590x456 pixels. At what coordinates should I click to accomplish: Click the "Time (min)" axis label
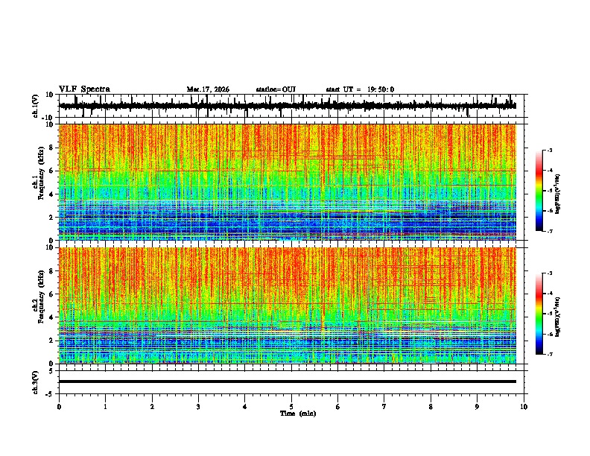[x=298, y=414]
